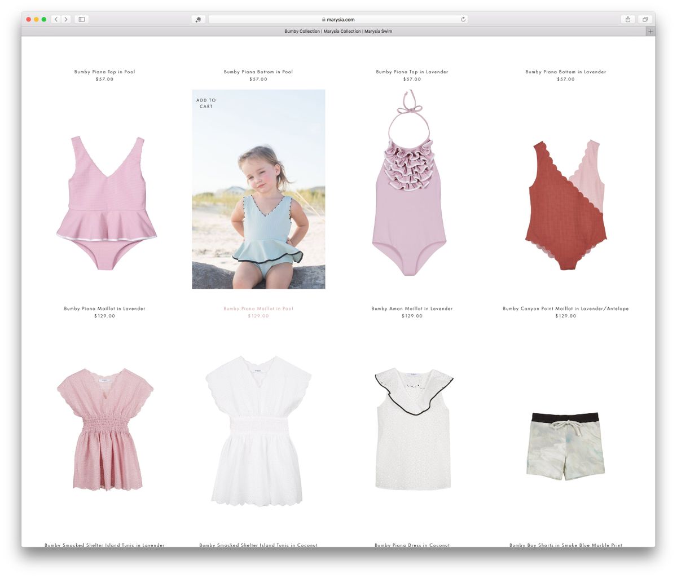Image resolution: width=677 pixels, height=578 pixels.
Task: Open Bumby Piana Top in Pool link
Action: [x=104, y=72]
